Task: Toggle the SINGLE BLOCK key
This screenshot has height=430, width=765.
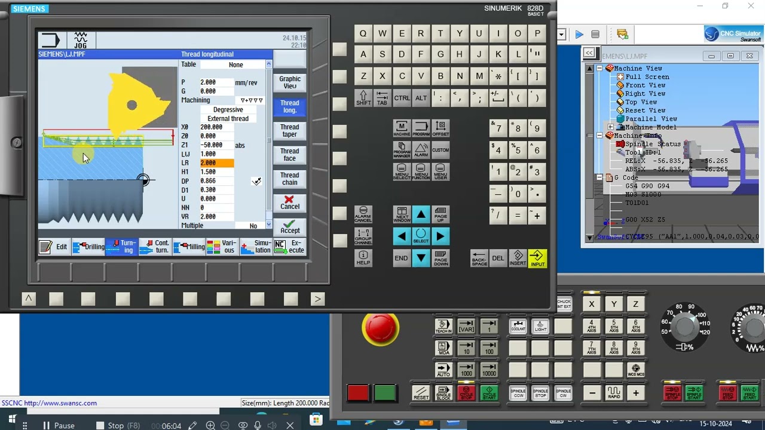Action: [443, 392]
